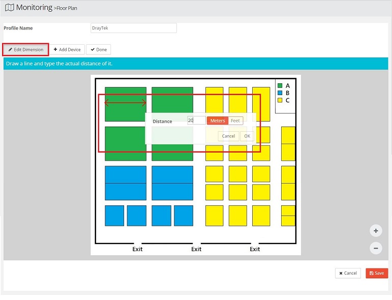Click the yellow legend swatch for C
The image size is (392, 300).
pyautogui.click(x=280, y=100)
